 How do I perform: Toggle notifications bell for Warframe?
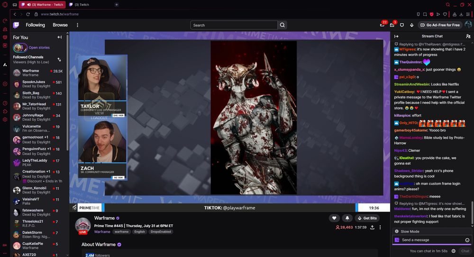pyautogui.click(x=347, y=218)
